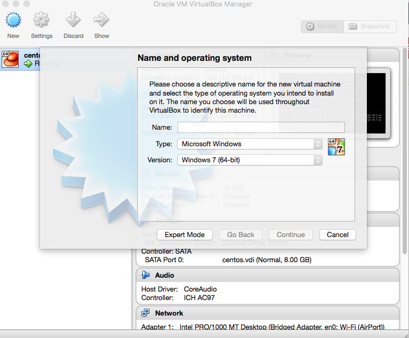Switch to the Details tab
This screenshot has width=409, height=338.
(x=323, y=27)
